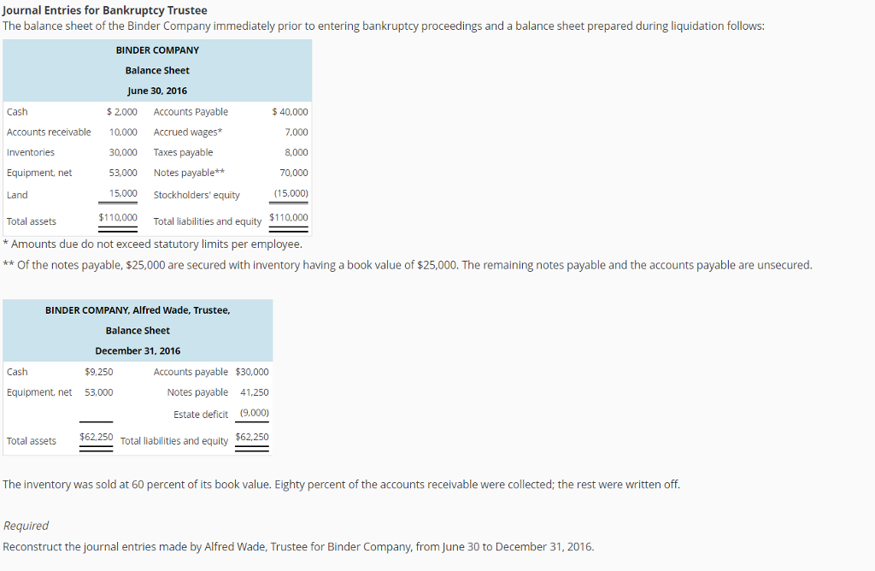
Task: Click the "Required" italic heading
Action: (x=26, y=526)
